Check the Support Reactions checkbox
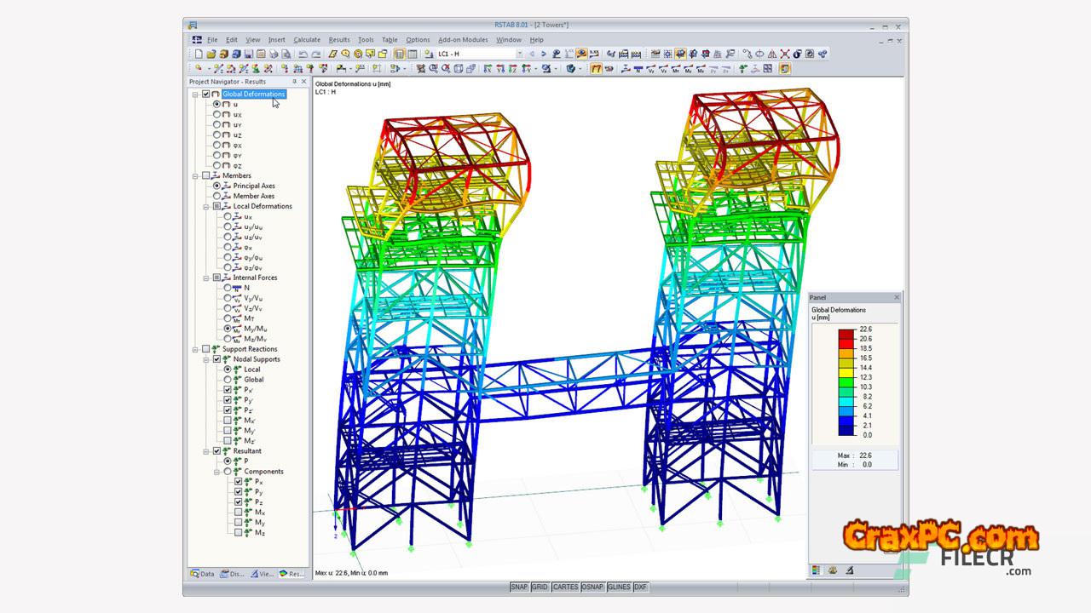Viewport: 1091px width, 613px height. click(x=205, y=349)
